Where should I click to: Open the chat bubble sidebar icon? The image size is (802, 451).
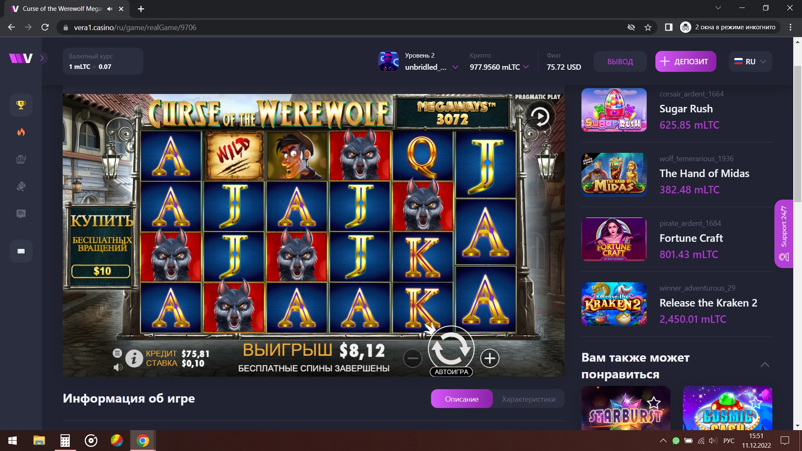pyautogui.click(x=21, y=213)
